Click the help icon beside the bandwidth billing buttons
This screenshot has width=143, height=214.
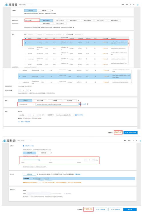[52, 153]
